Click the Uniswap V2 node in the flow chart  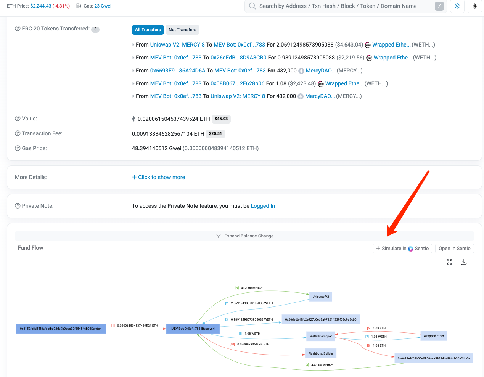tap(320, 297)
